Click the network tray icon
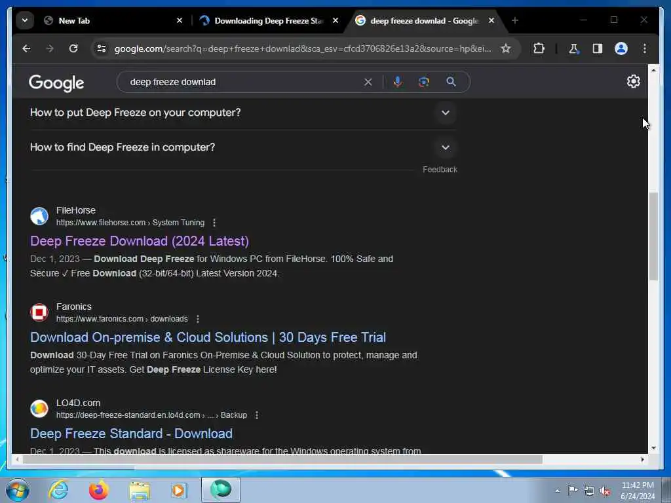This screenshot has height=503, width=671. (x=589, y=491)
